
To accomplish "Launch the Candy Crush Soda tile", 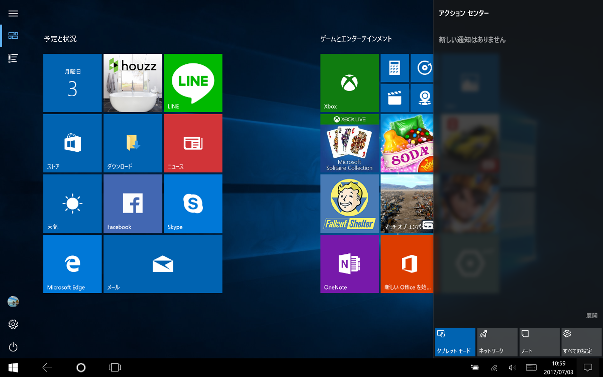I will tap(407, 143).
